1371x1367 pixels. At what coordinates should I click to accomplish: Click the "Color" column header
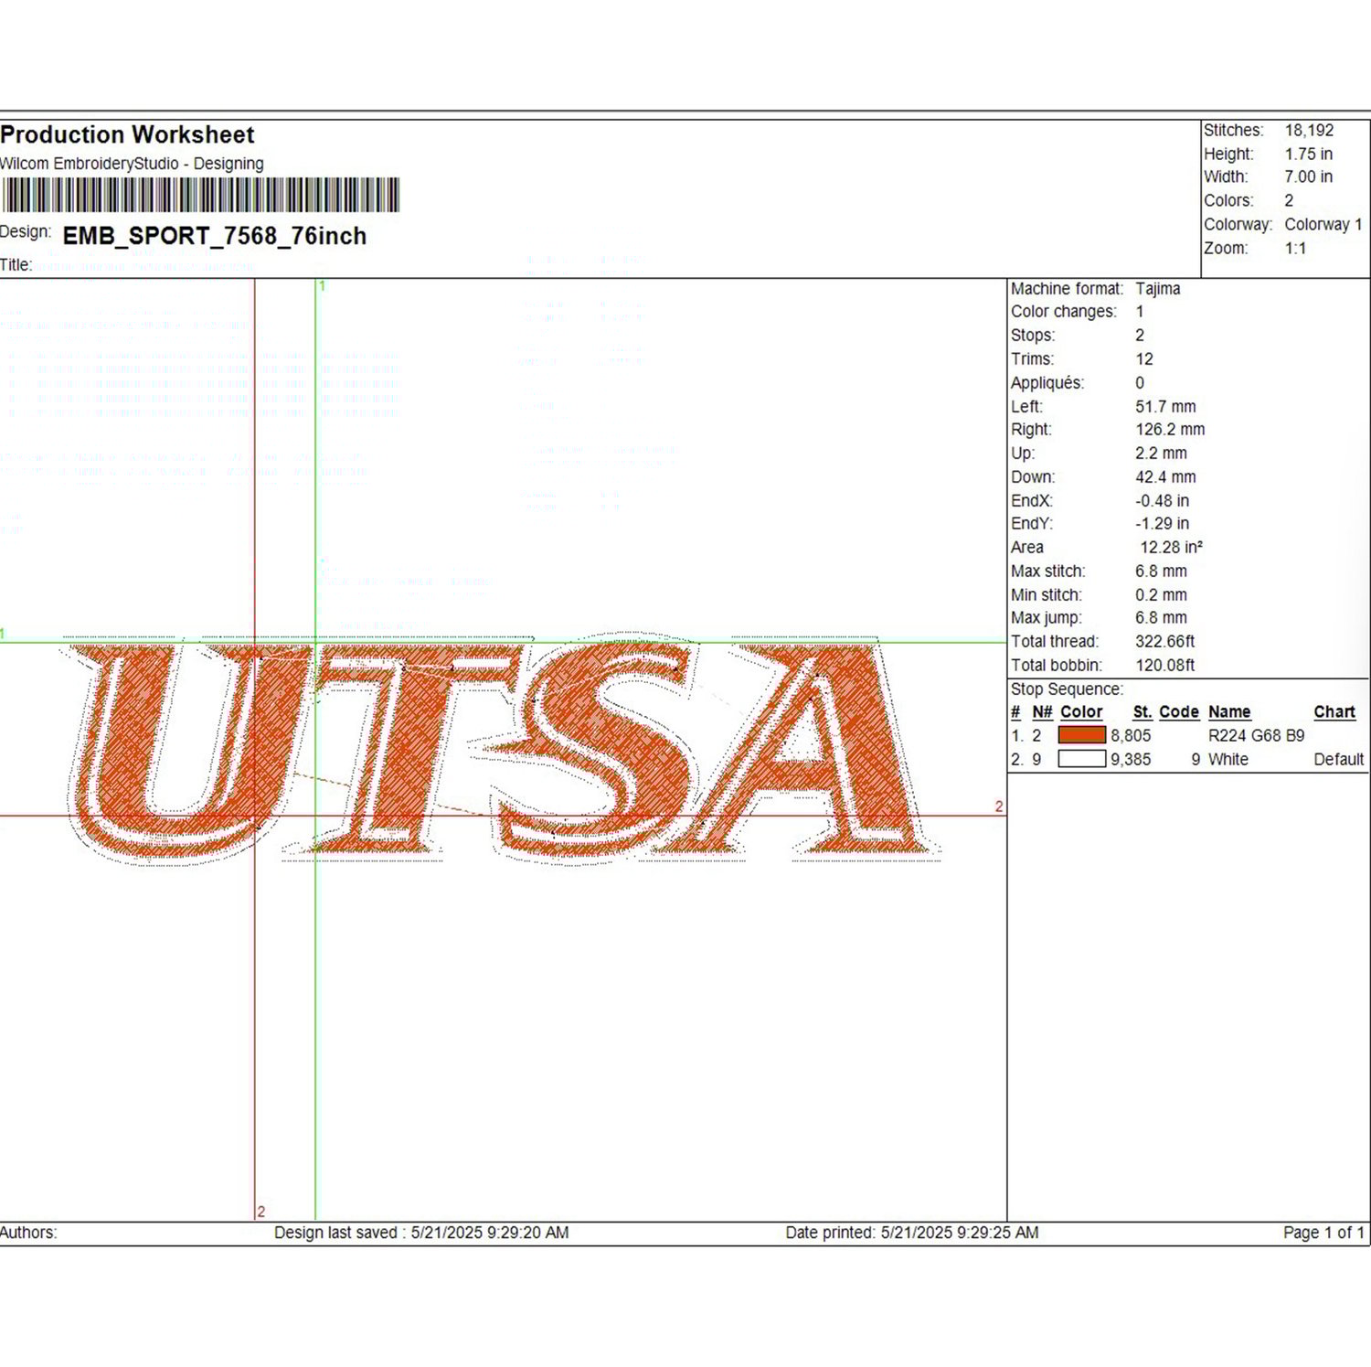[1081, 712]
